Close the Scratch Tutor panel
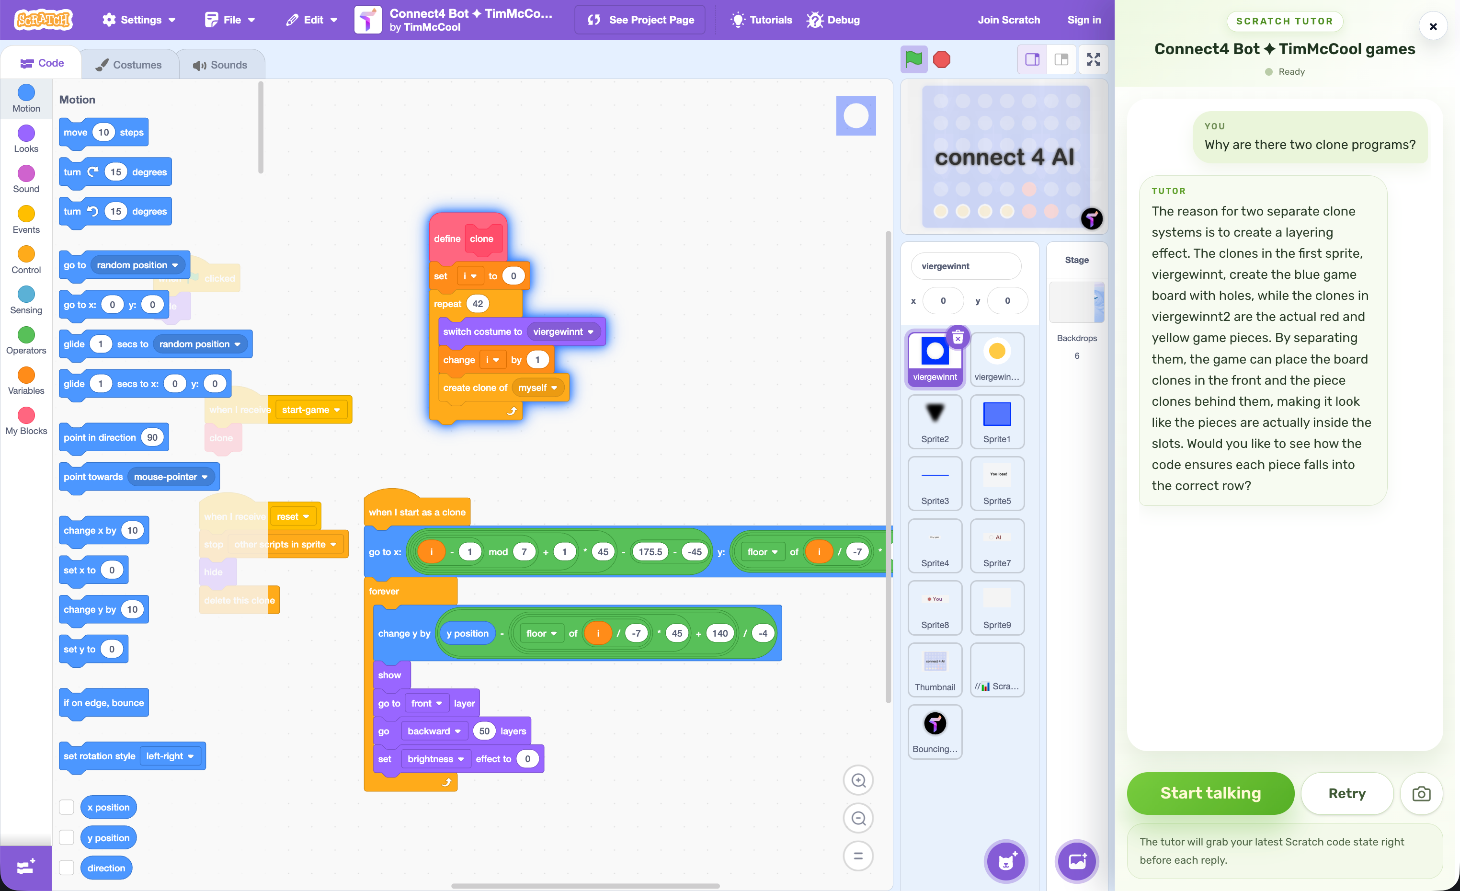Image resolution: width=1460 pixels, height=891 pixels. coord(1433,27)
